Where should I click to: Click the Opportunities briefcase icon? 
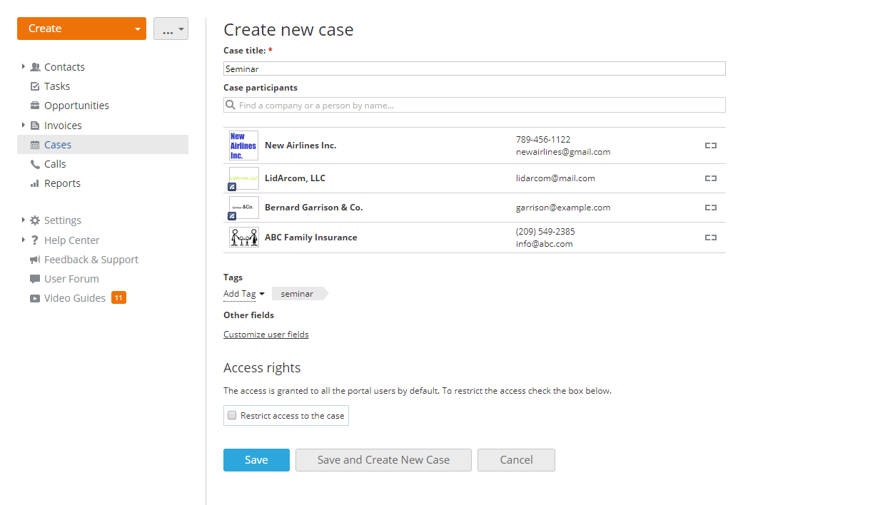pyautogui.click(x=36, y=105)
